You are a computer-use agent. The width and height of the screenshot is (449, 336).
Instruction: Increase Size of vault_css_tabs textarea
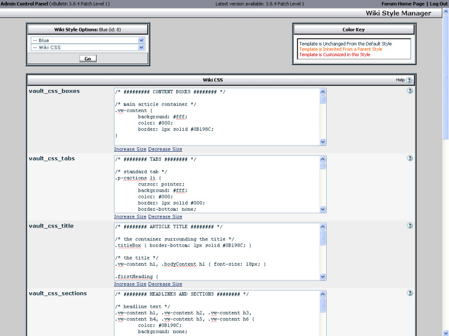click(x=130, y=217)
